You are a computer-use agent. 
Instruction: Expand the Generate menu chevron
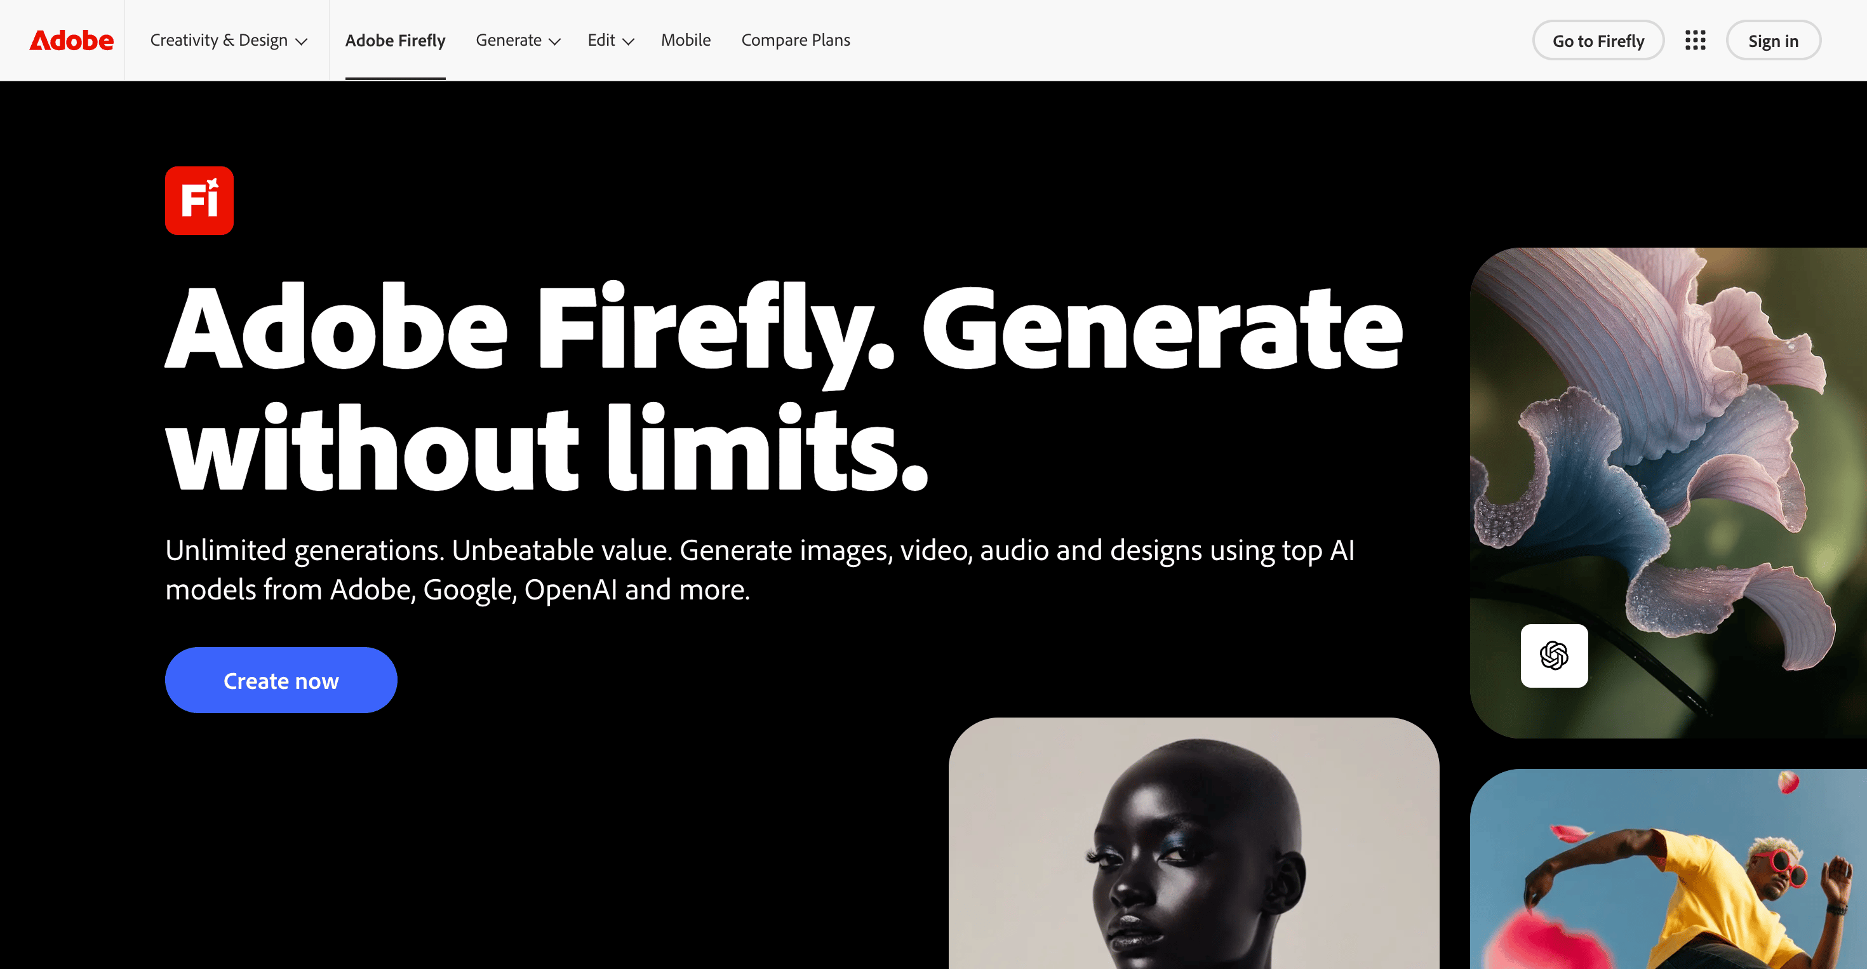(555, 42)
